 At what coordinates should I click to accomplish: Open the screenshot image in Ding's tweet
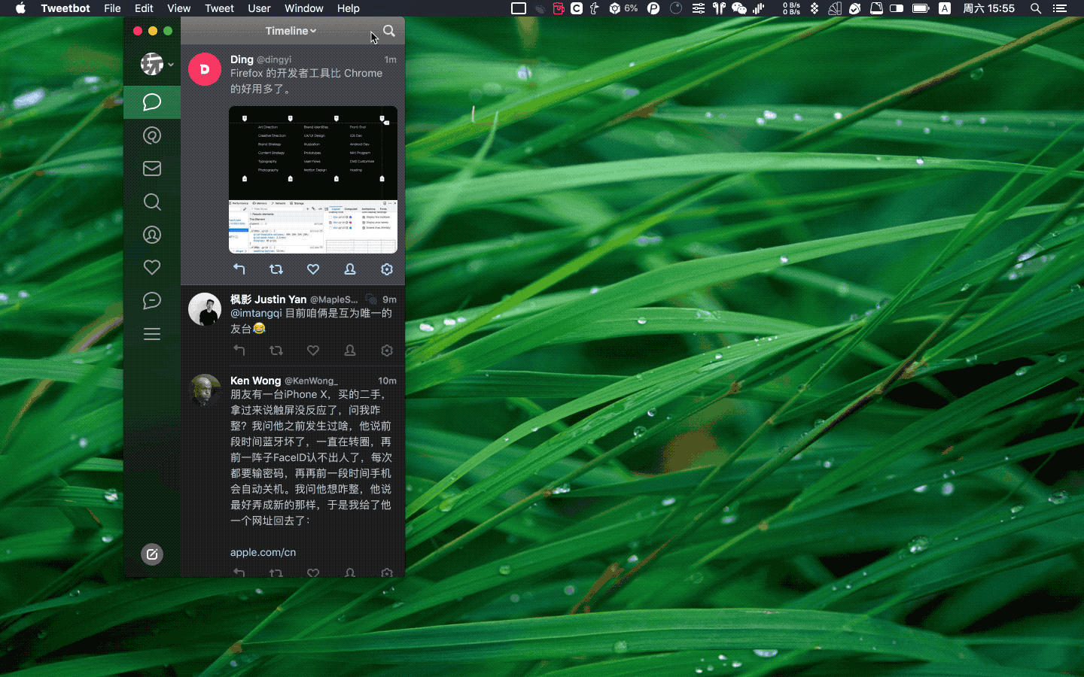coord(313,180)
